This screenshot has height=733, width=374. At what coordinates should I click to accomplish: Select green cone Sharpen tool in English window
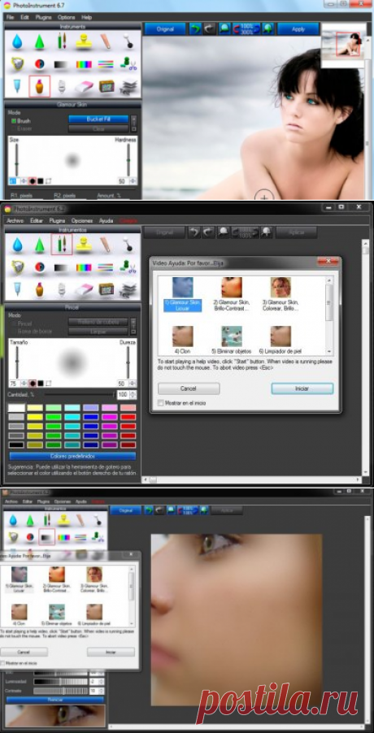tap(40, 41)
